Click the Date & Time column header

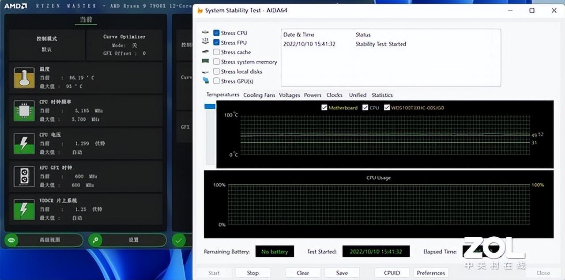point(299,34)
